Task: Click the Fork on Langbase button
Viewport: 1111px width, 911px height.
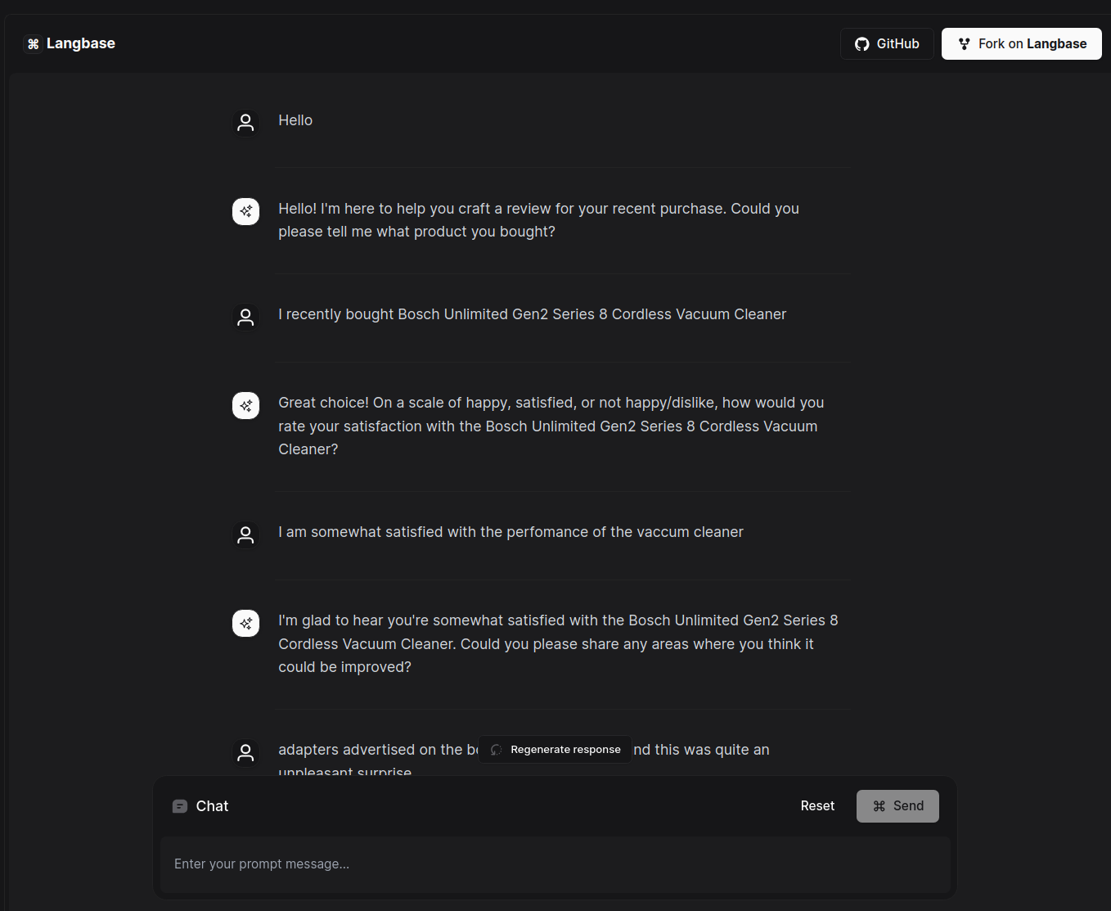Action: (1022, 44)
